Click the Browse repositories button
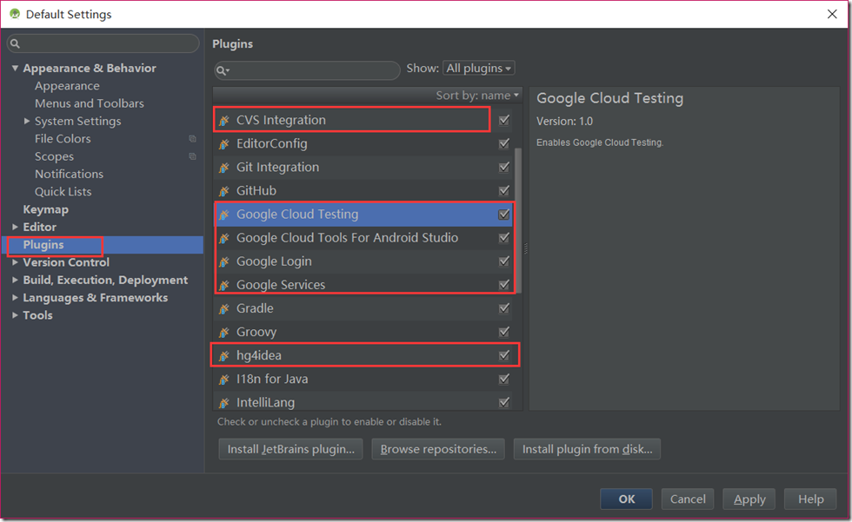The height and width of the screenshot is (522, 852). [x=438, y=449]
